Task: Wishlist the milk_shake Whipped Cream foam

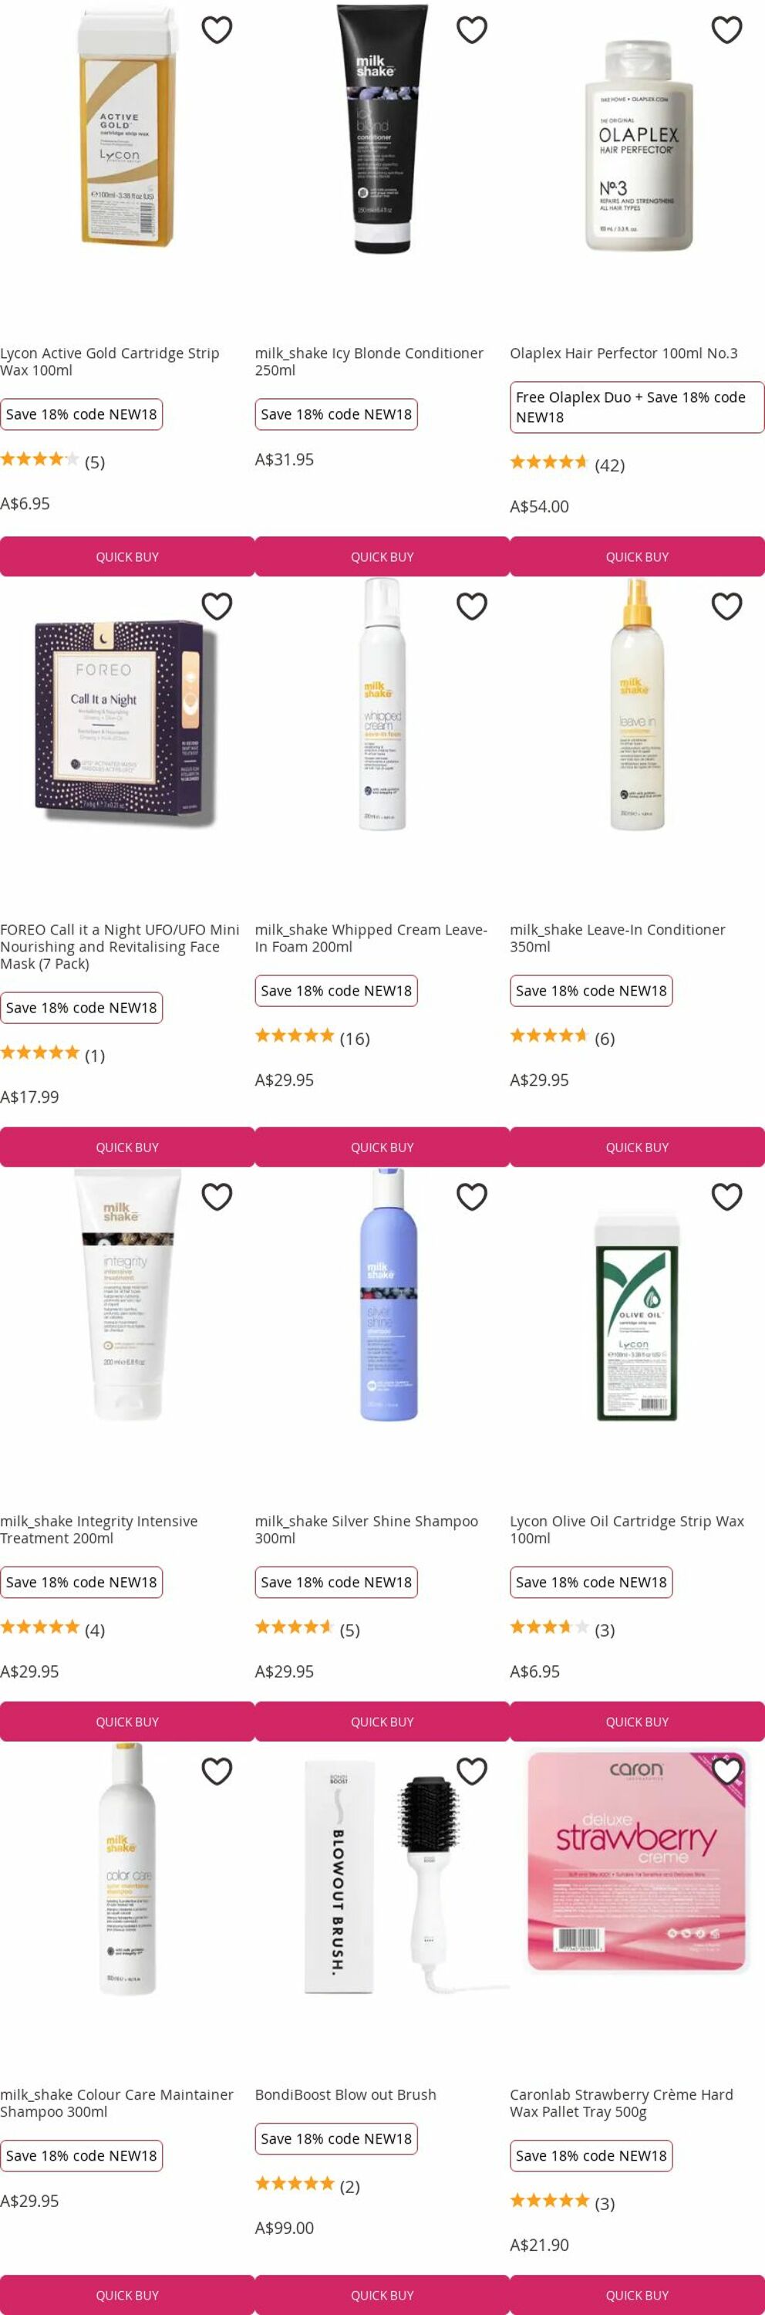Action: [471, 607]
